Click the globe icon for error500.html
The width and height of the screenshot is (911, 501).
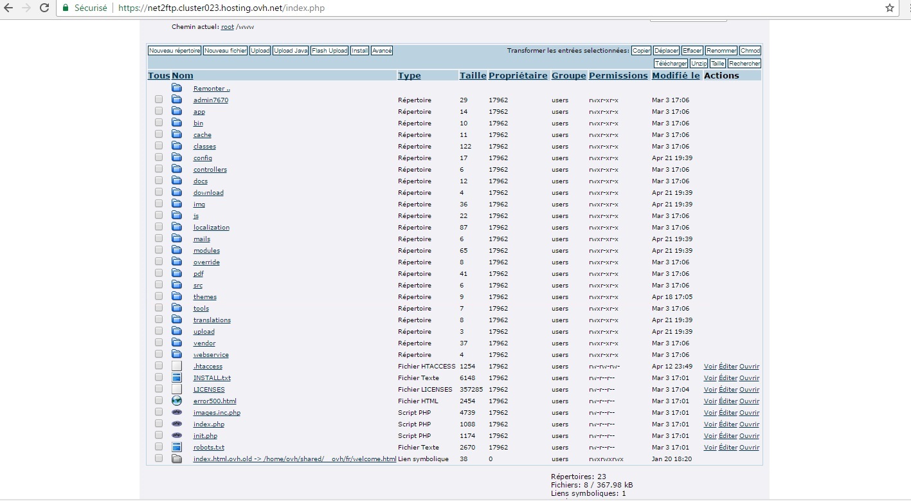pyautogui.click(x=177, y=401)
